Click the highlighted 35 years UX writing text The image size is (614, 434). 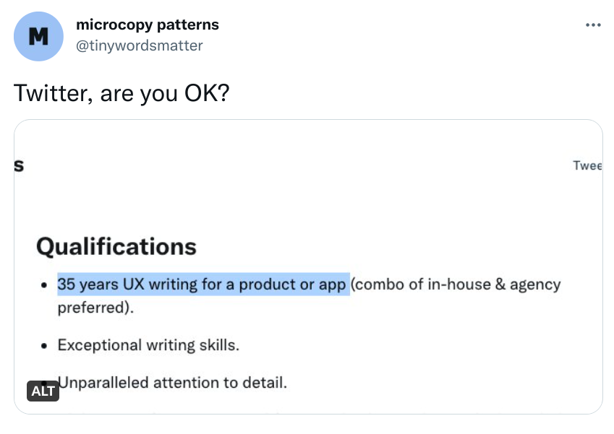pos(203,285)
